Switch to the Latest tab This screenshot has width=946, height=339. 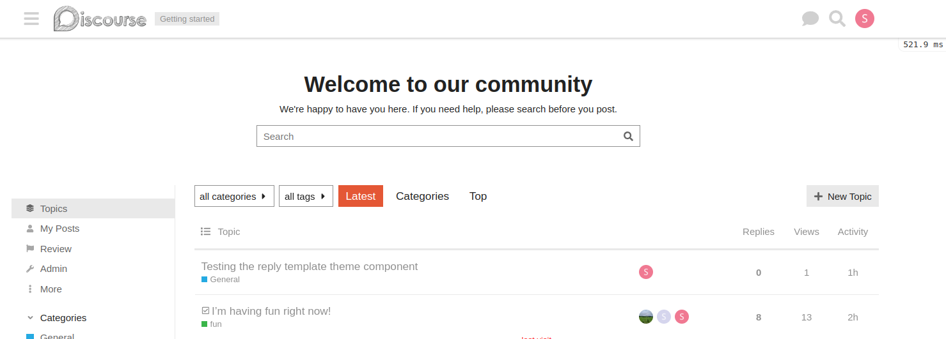361,196
